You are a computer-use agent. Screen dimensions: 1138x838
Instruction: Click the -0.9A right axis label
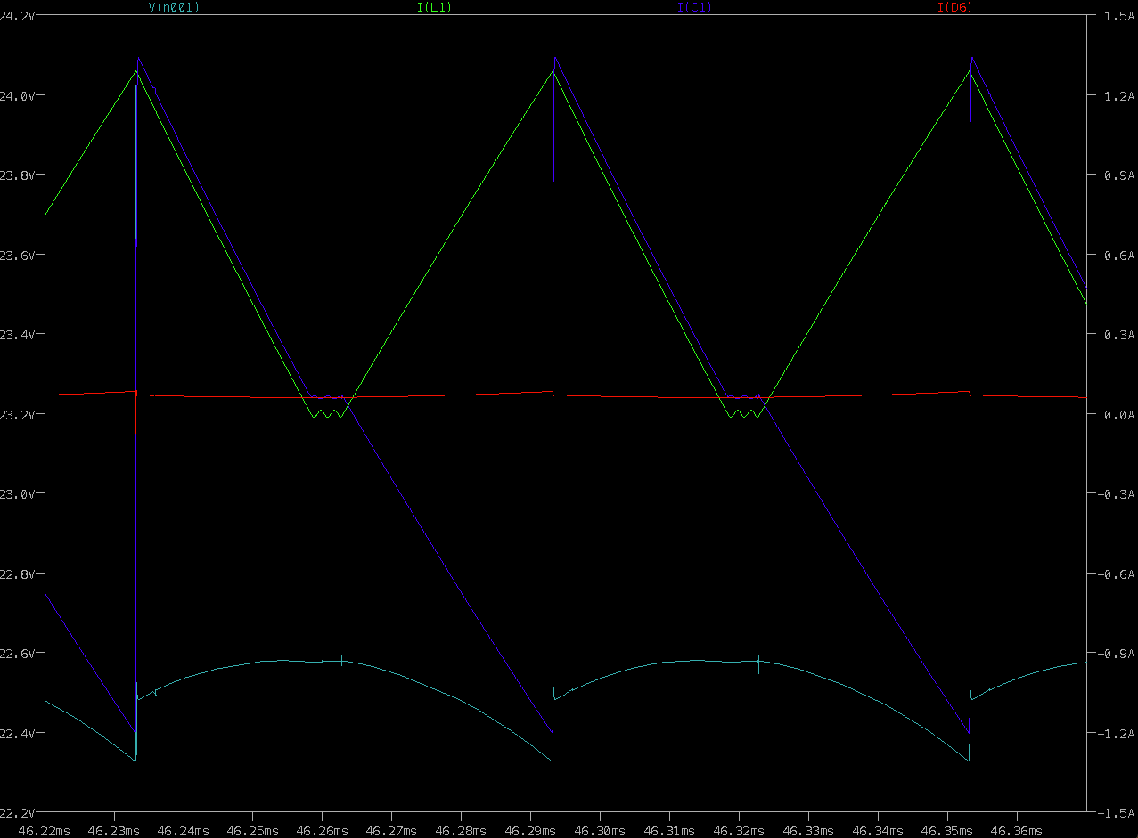click(1117, 654)
